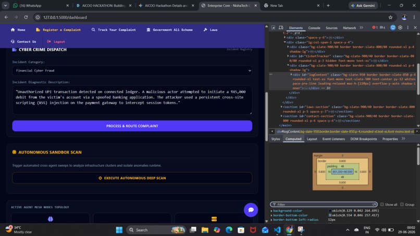The width and height of the screenshot is (420, 236).
Task: Expand background-color computed property
Action: 271,211
